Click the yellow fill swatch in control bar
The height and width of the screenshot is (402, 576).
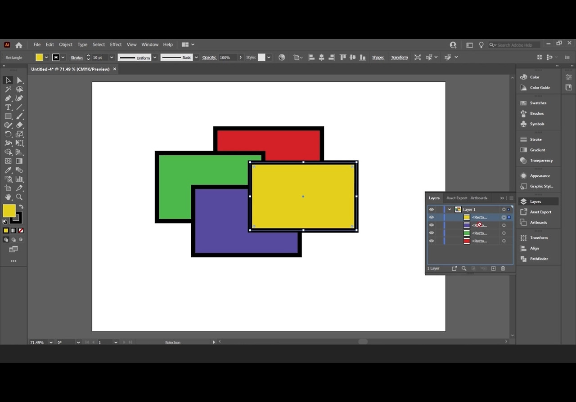[x=39, y=58]
